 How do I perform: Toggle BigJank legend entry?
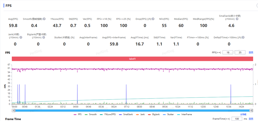[x=153, y=115]
